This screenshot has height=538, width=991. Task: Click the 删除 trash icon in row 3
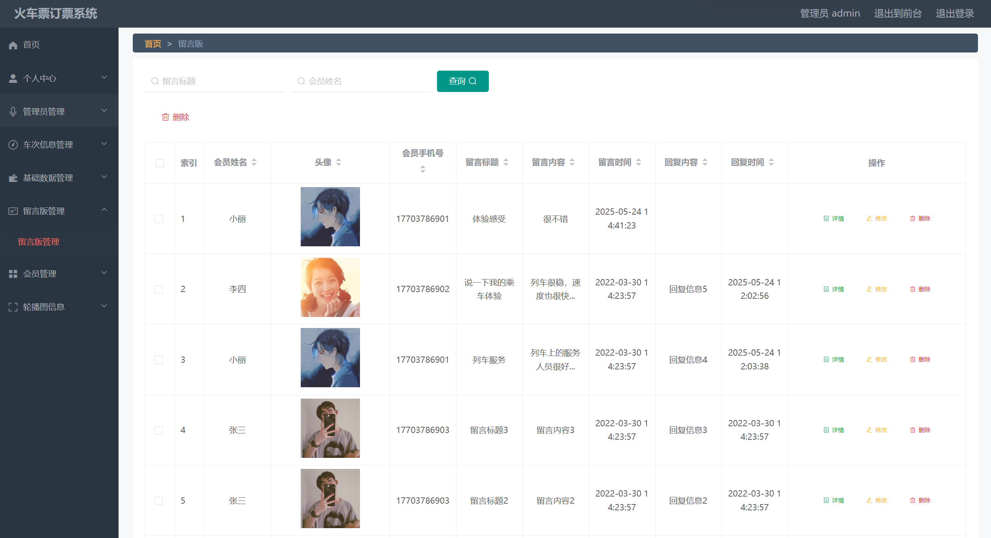coord(912,360)
